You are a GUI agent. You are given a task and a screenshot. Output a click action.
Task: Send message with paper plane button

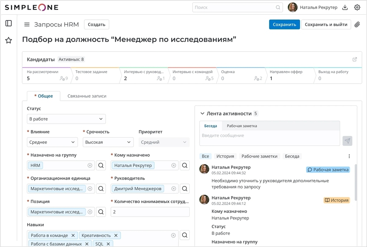coord(347,141)
